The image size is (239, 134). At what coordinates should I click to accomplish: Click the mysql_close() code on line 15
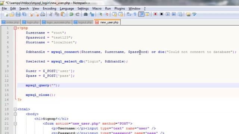[41, 95]
